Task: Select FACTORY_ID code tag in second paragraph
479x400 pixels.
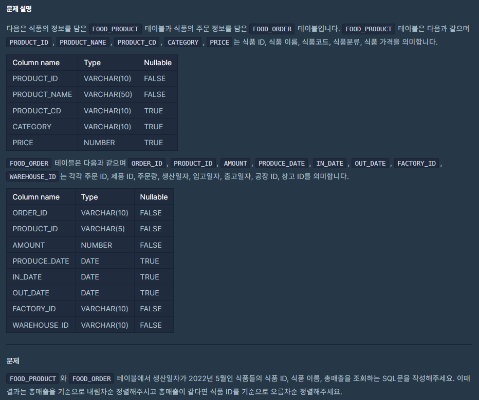Action: coord(416,164)
